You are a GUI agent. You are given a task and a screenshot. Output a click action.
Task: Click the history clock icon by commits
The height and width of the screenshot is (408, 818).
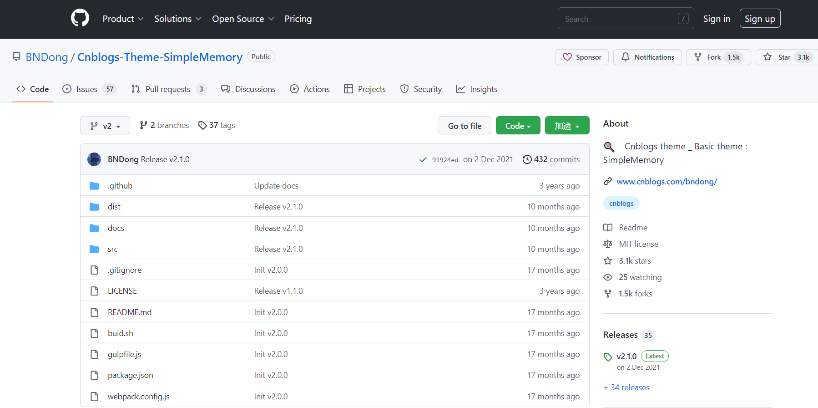coord(527,159)
